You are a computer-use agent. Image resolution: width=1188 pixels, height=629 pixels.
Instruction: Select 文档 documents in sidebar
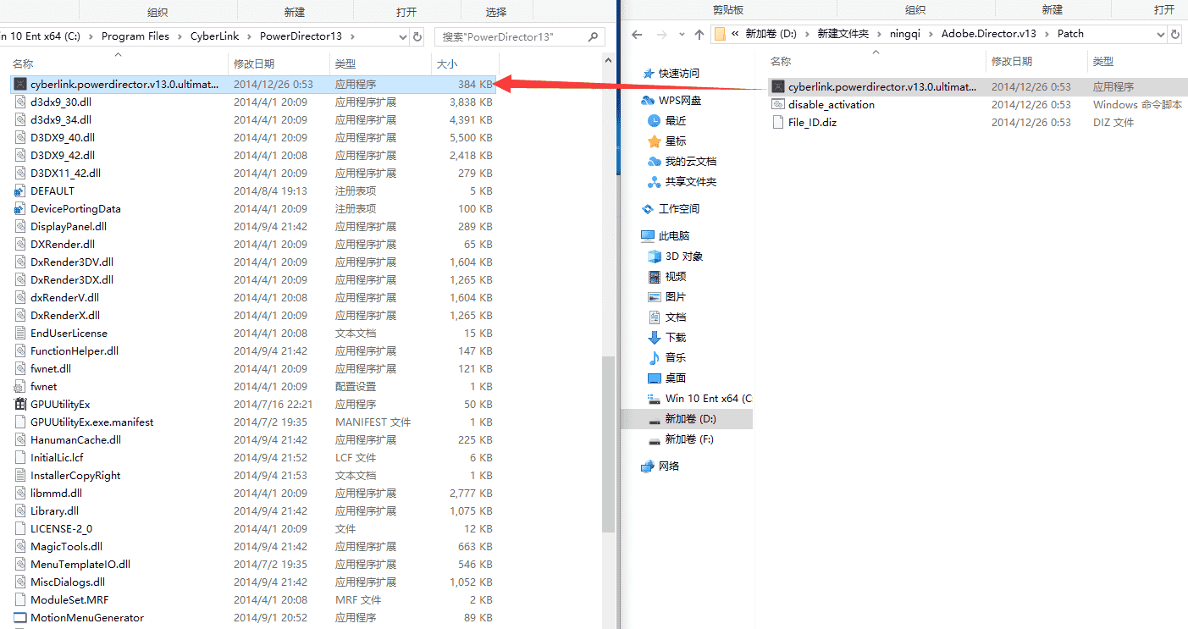coord(676,317)
